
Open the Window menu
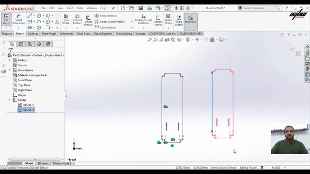[x=92, y=8]
